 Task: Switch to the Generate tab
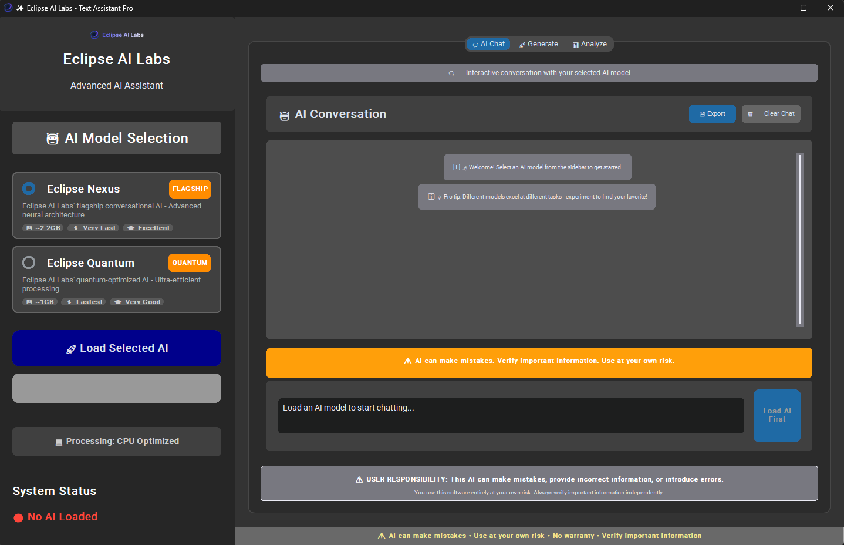coord(539,44)
